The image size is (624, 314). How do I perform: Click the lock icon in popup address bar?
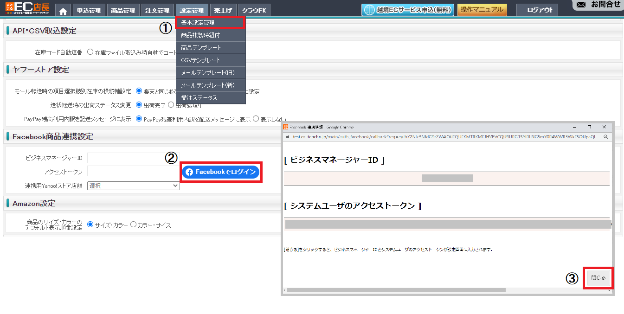click(287, 137)
